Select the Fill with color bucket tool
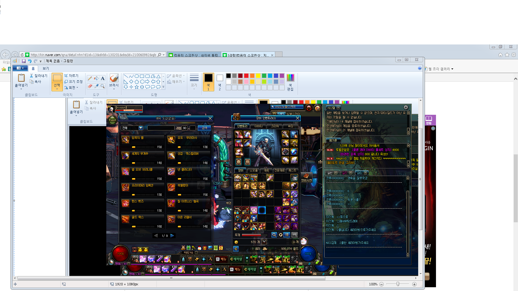The height and width of the screenshot is (291, 518). tap(96, 78)
